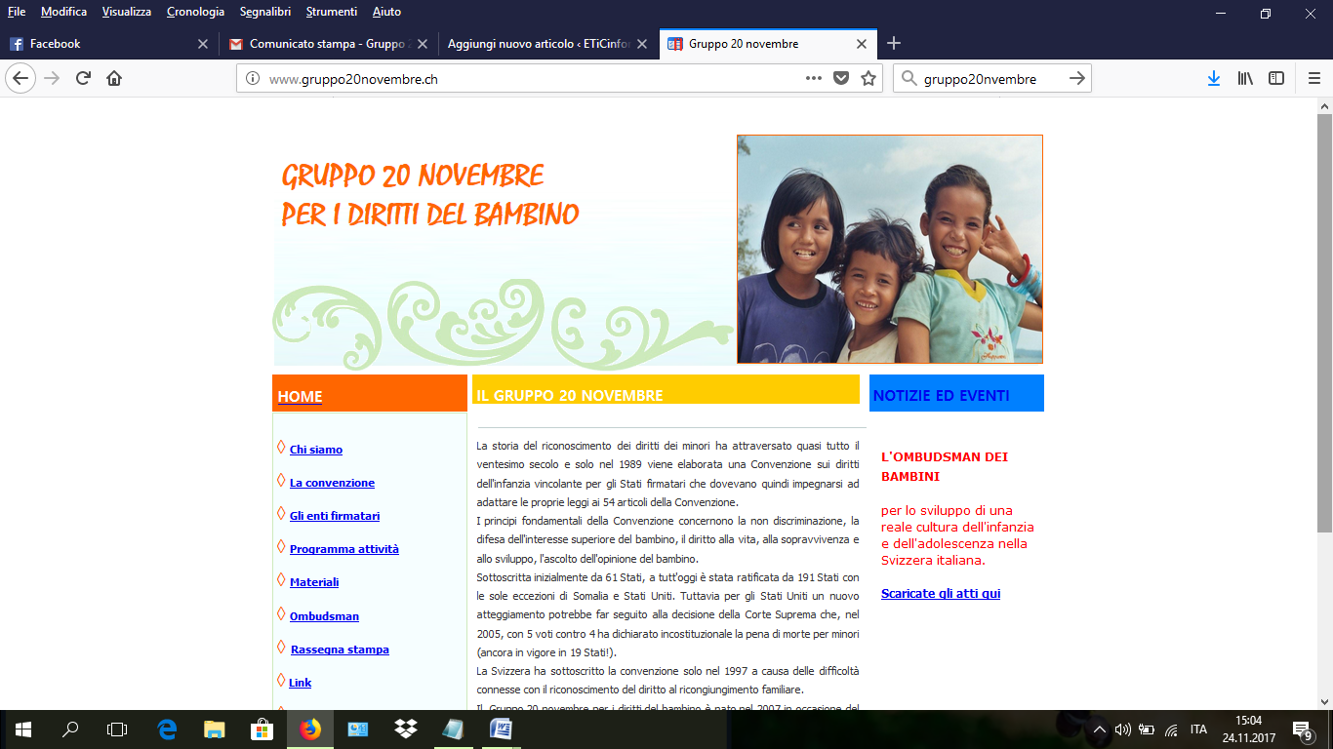The width and height of the screenshot is (1333, 749).
Task: Click Scaricate gli atti qui link
Action: (941, 594)
